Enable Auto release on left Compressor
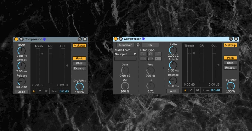252x131 pixels. point(22,92)
